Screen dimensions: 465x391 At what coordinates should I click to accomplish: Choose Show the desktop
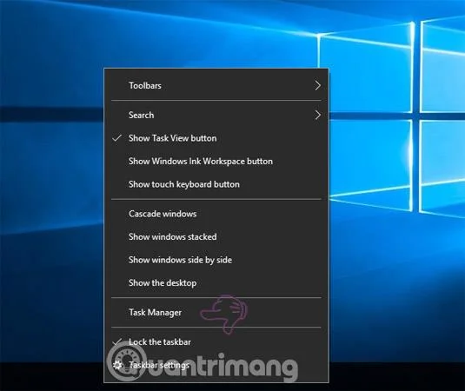pyautogui.click(x=216, y=283)
